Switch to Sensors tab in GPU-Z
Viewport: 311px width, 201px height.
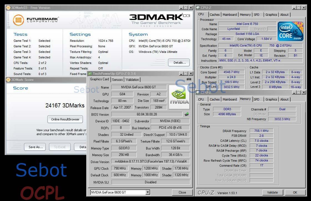(x=117, y=80)
